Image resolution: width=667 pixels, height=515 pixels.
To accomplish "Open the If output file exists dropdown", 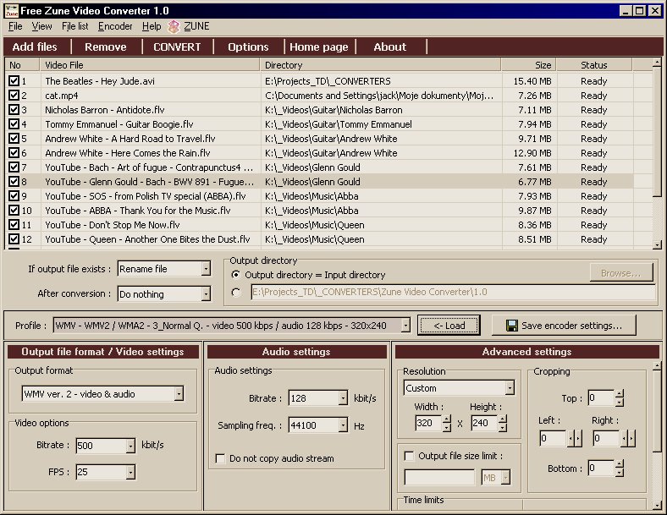I will click(x=206, y=269).
